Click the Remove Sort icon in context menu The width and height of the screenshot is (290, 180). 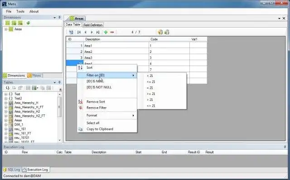point(80,102)
